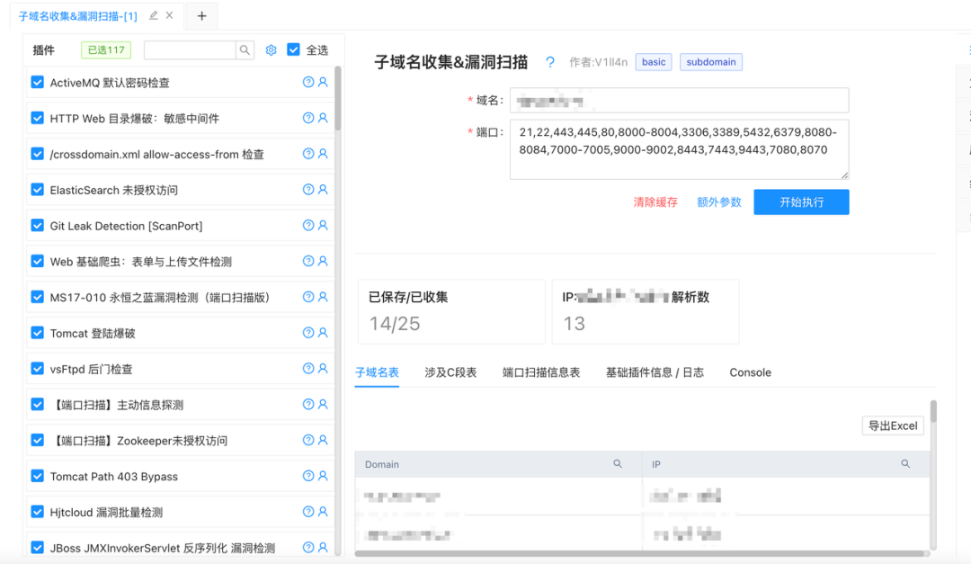Open plugin settings gear icon
The width and height of the screenshot is (971, 564).
click(x=271, y=50)
